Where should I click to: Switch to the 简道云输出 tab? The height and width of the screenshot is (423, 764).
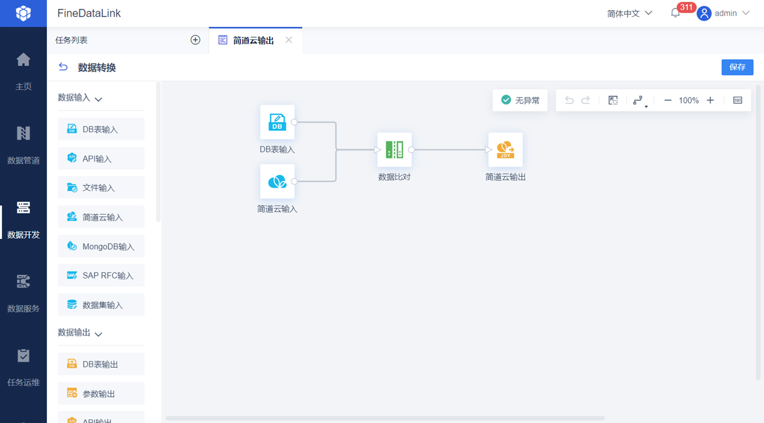click(x=253, y=41)
